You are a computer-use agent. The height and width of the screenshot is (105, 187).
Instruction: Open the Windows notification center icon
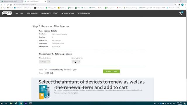tap(185, 103)
